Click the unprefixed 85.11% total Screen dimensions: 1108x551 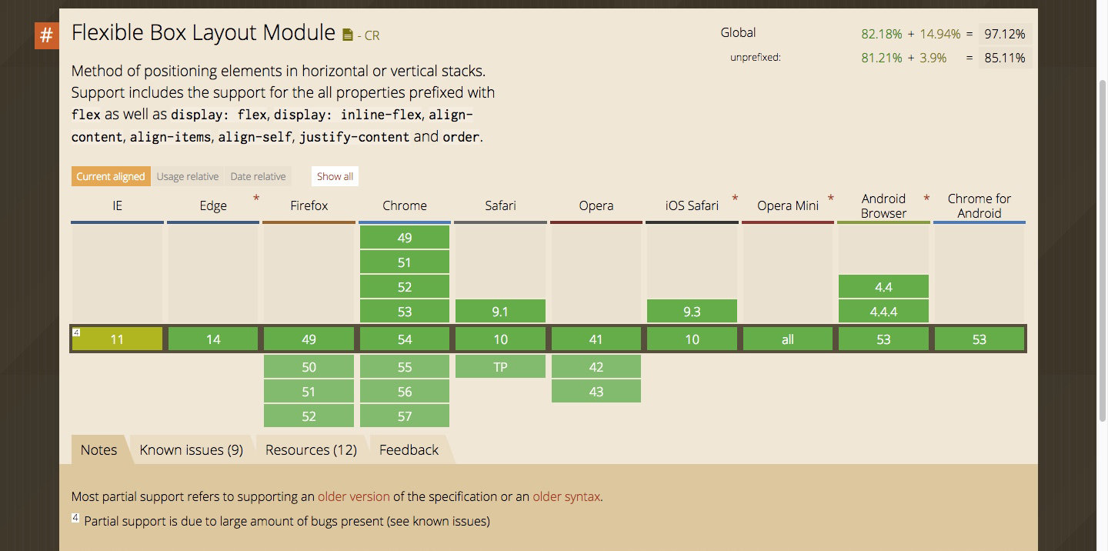1005,58
